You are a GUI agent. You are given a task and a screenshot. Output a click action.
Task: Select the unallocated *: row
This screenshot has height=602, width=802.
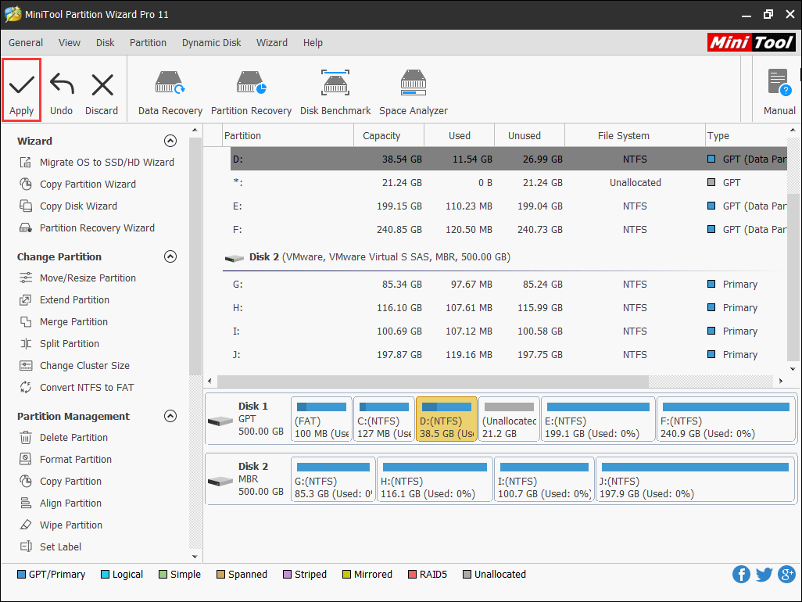(x=508, y=183)
